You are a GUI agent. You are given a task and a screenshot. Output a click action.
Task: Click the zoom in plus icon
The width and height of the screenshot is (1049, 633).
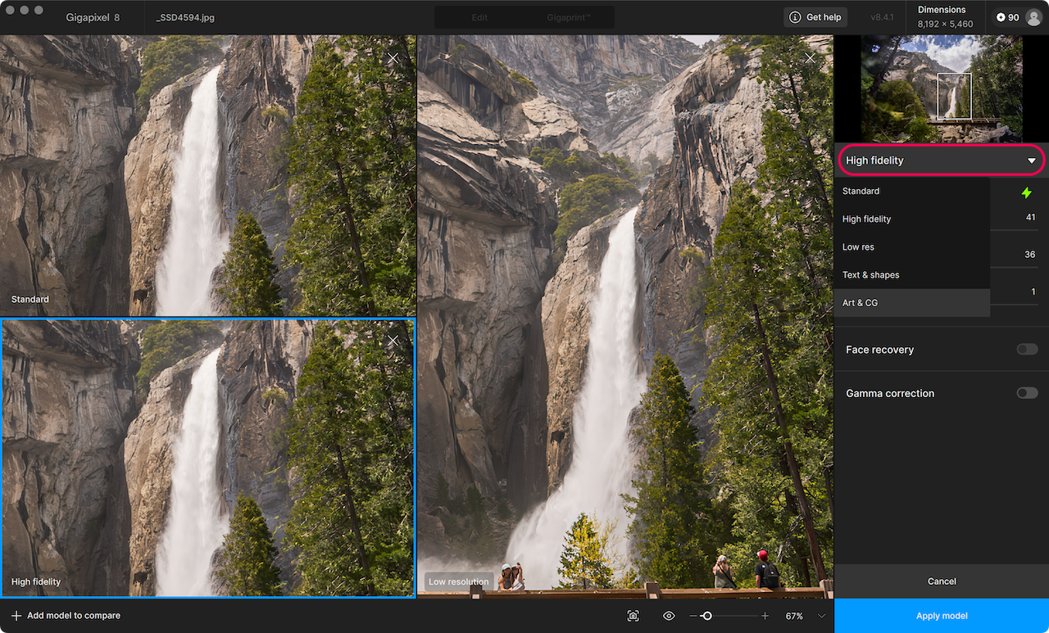765,616
